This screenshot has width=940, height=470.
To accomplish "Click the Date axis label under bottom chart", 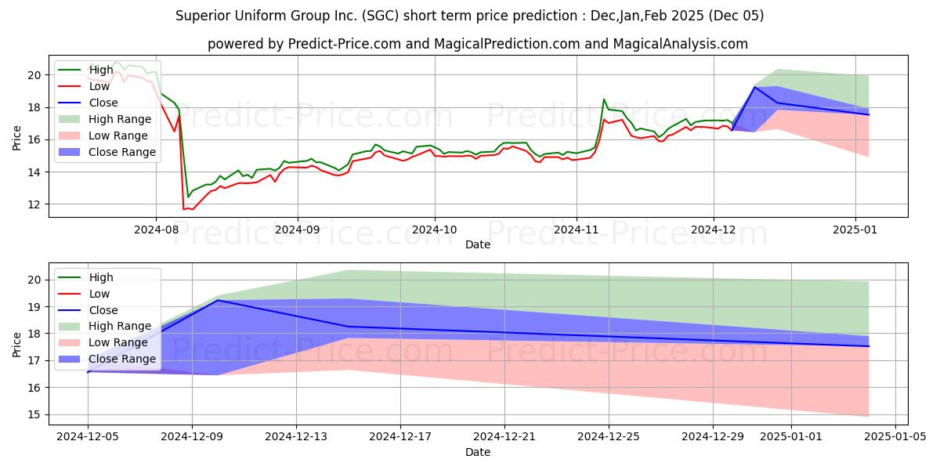I will coord(478,452).
